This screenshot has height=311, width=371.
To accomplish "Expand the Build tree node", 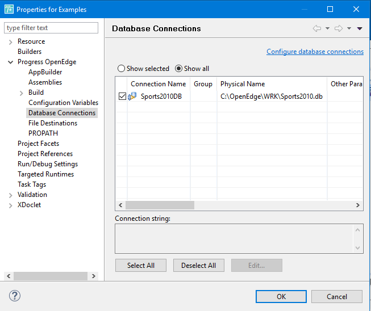I will click(21, 93).
